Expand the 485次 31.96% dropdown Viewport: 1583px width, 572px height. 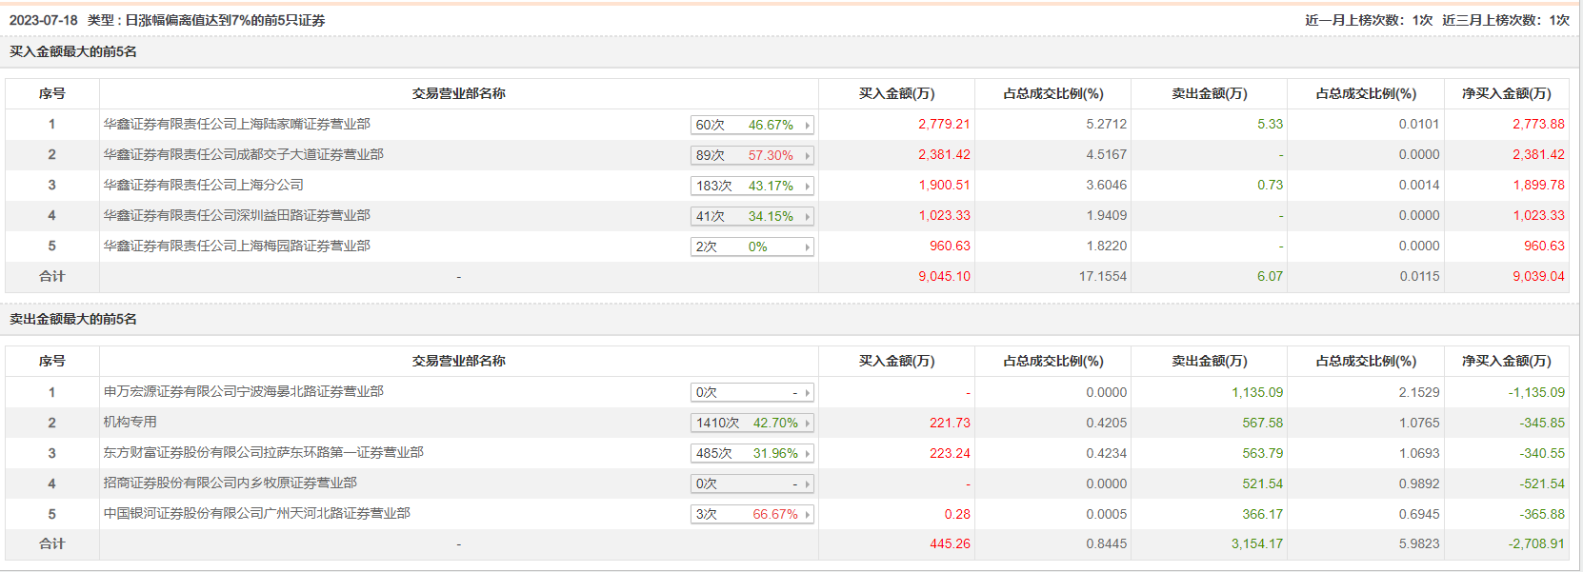coord(807,453)
